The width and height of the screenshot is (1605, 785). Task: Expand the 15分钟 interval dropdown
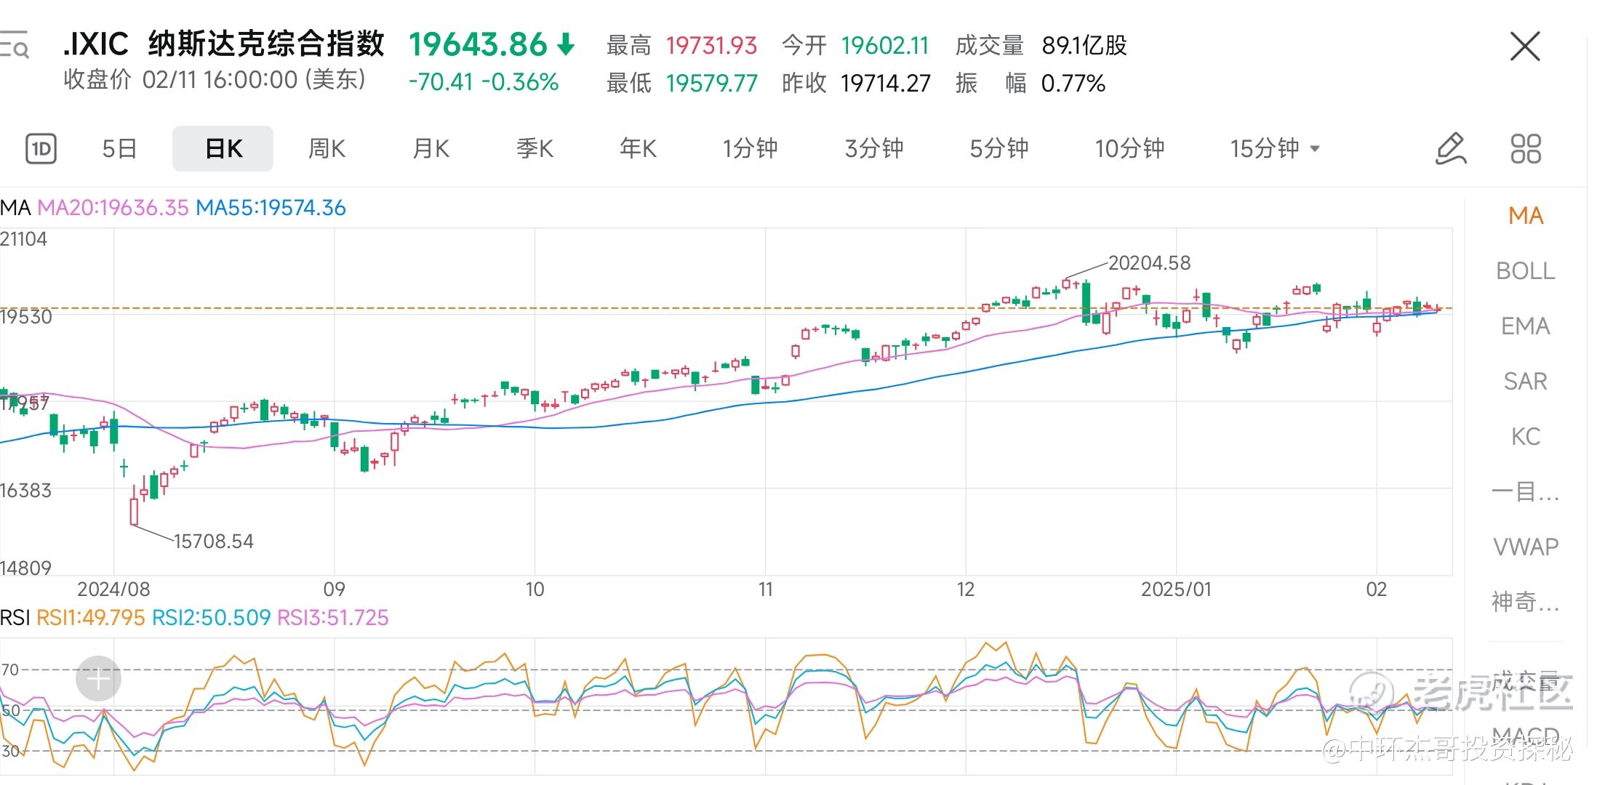point(1274,149)
